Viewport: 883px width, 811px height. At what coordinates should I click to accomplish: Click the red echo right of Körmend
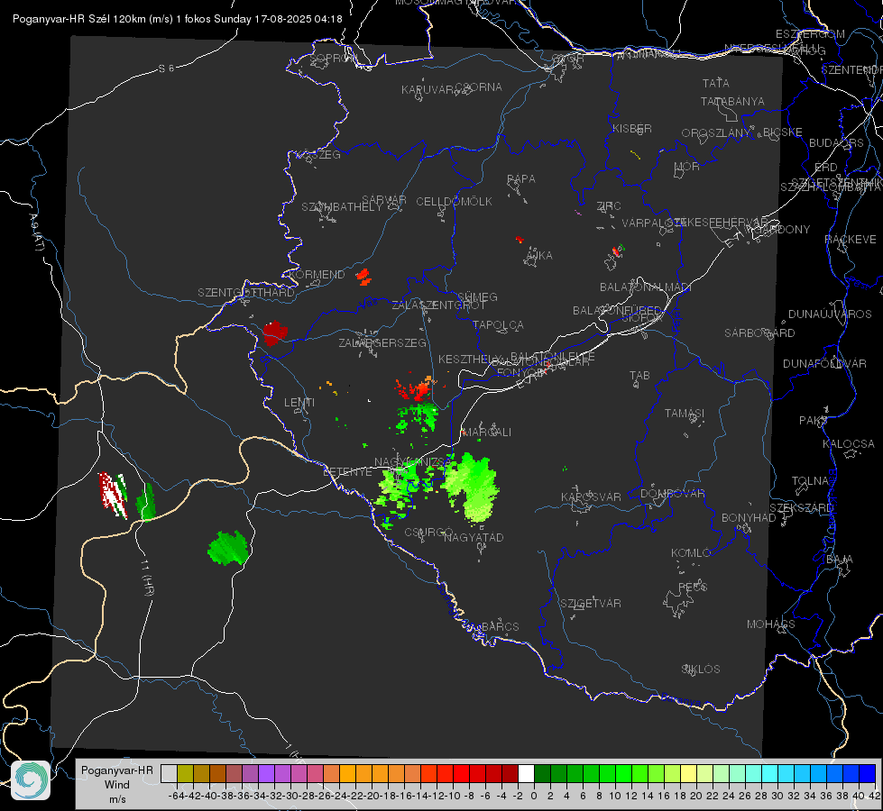pyautogui.click(x=363, y=277)
